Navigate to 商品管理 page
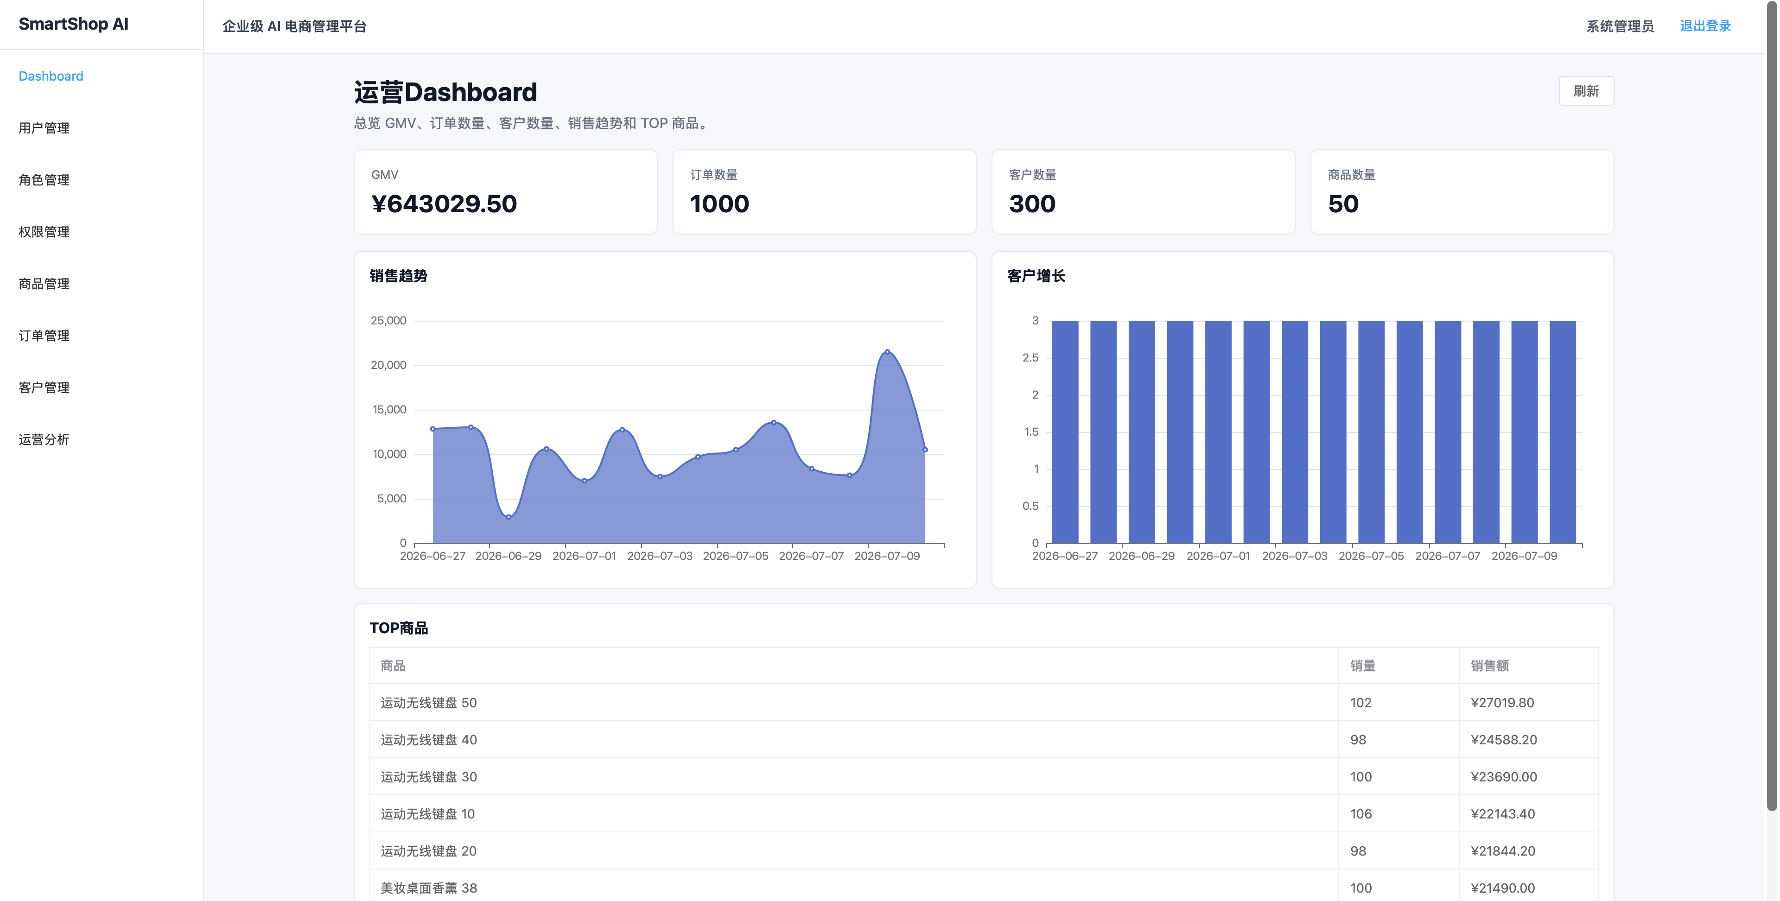This screenshot has width=1780, height=901. 44,283
